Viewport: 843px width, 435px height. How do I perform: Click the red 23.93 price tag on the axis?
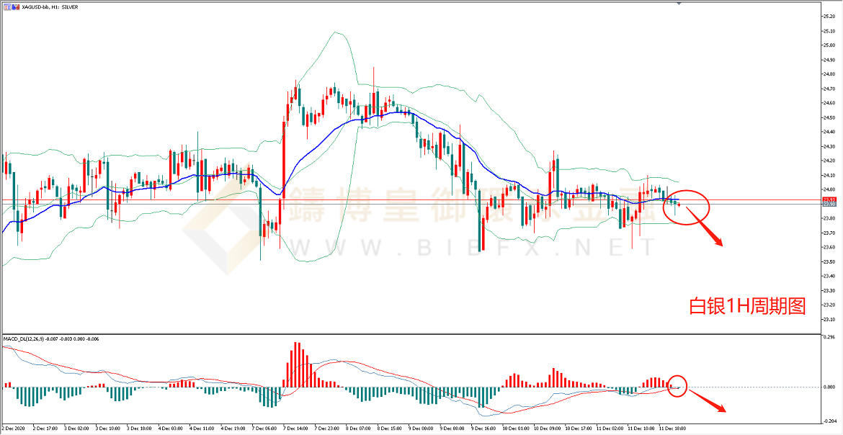tap(830, 199)
